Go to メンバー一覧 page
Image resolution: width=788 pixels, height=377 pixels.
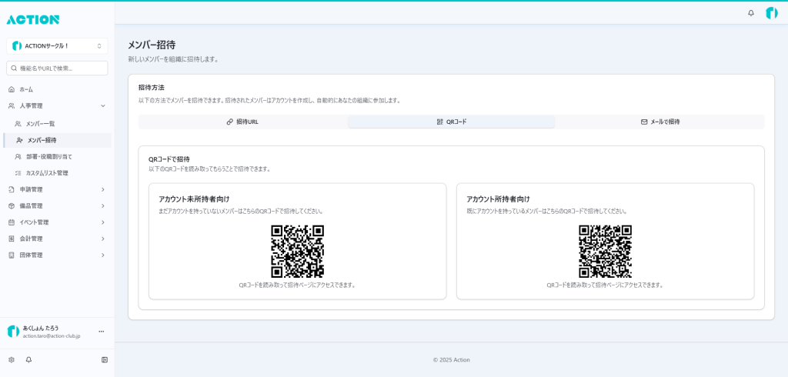40,124
